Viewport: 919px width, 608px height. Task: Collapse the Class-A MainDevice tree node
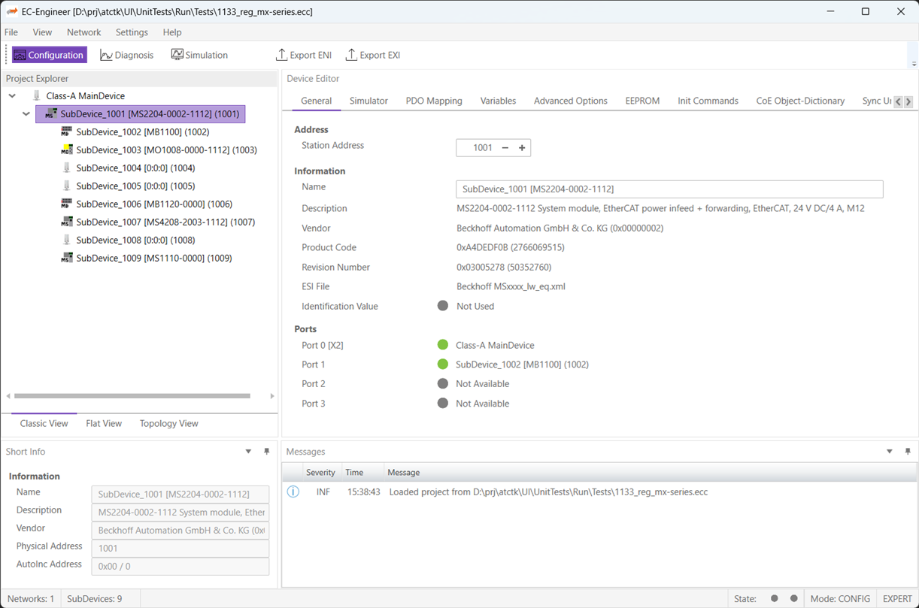click(x=12, y=96)
